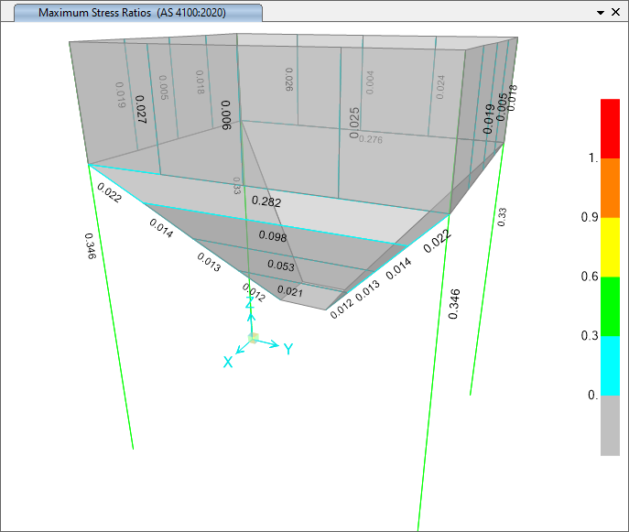This screenshot has height=532, width=629.
Task: Close the Maximum Stress Ratios view
Action: [x=616, y=13]
